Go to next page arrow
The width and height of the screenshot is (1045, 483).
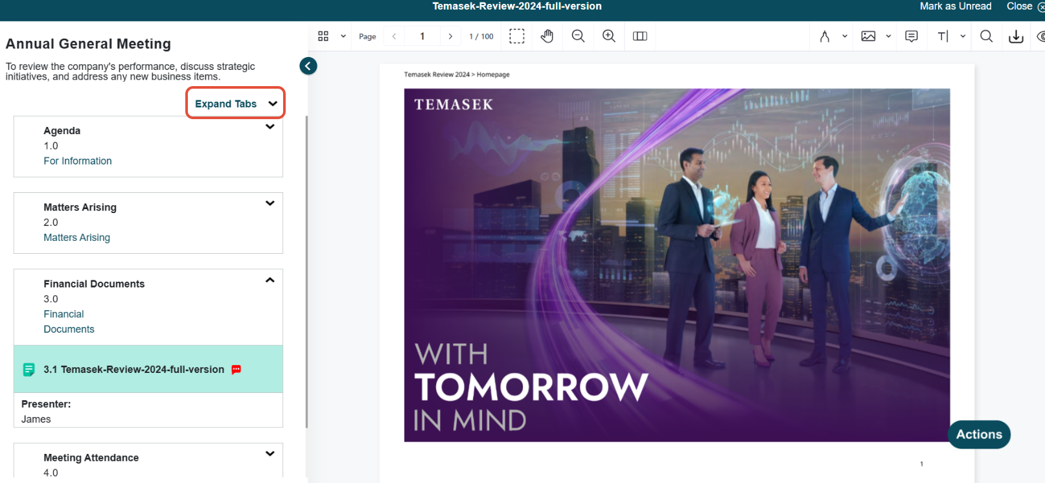click(450, 36)
